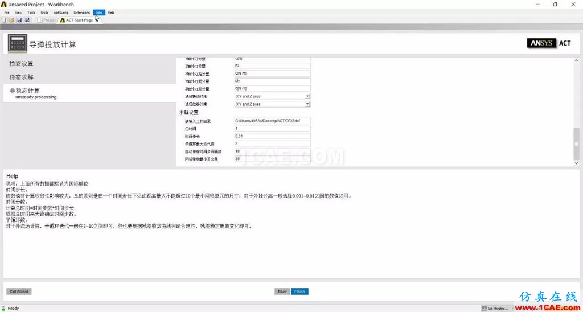The width and height of the screenshot is (583, 312).
Task: Click the unsteady processing subtitle text
Action: point(36,97)
